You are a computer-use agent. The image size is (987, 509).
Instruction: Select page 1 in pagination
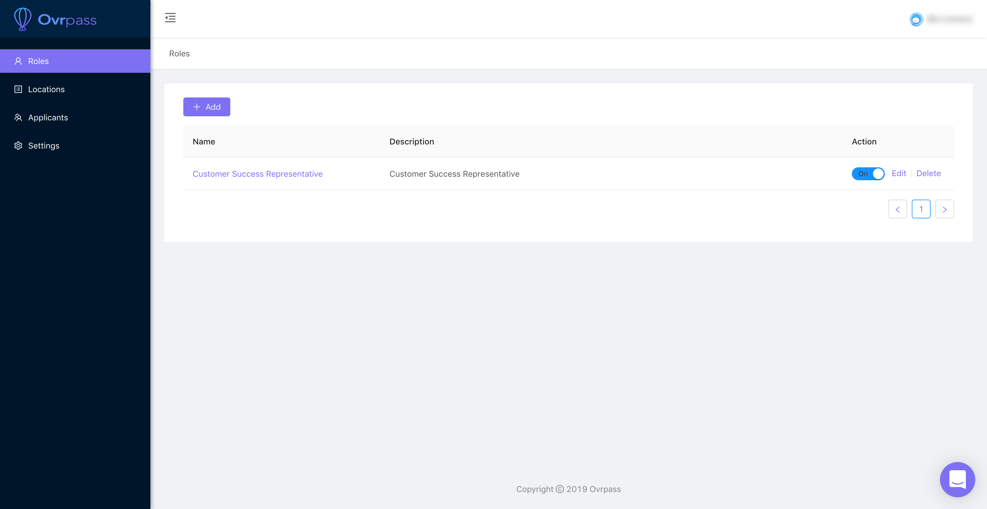pyautogui.click(x=921, y=209)
